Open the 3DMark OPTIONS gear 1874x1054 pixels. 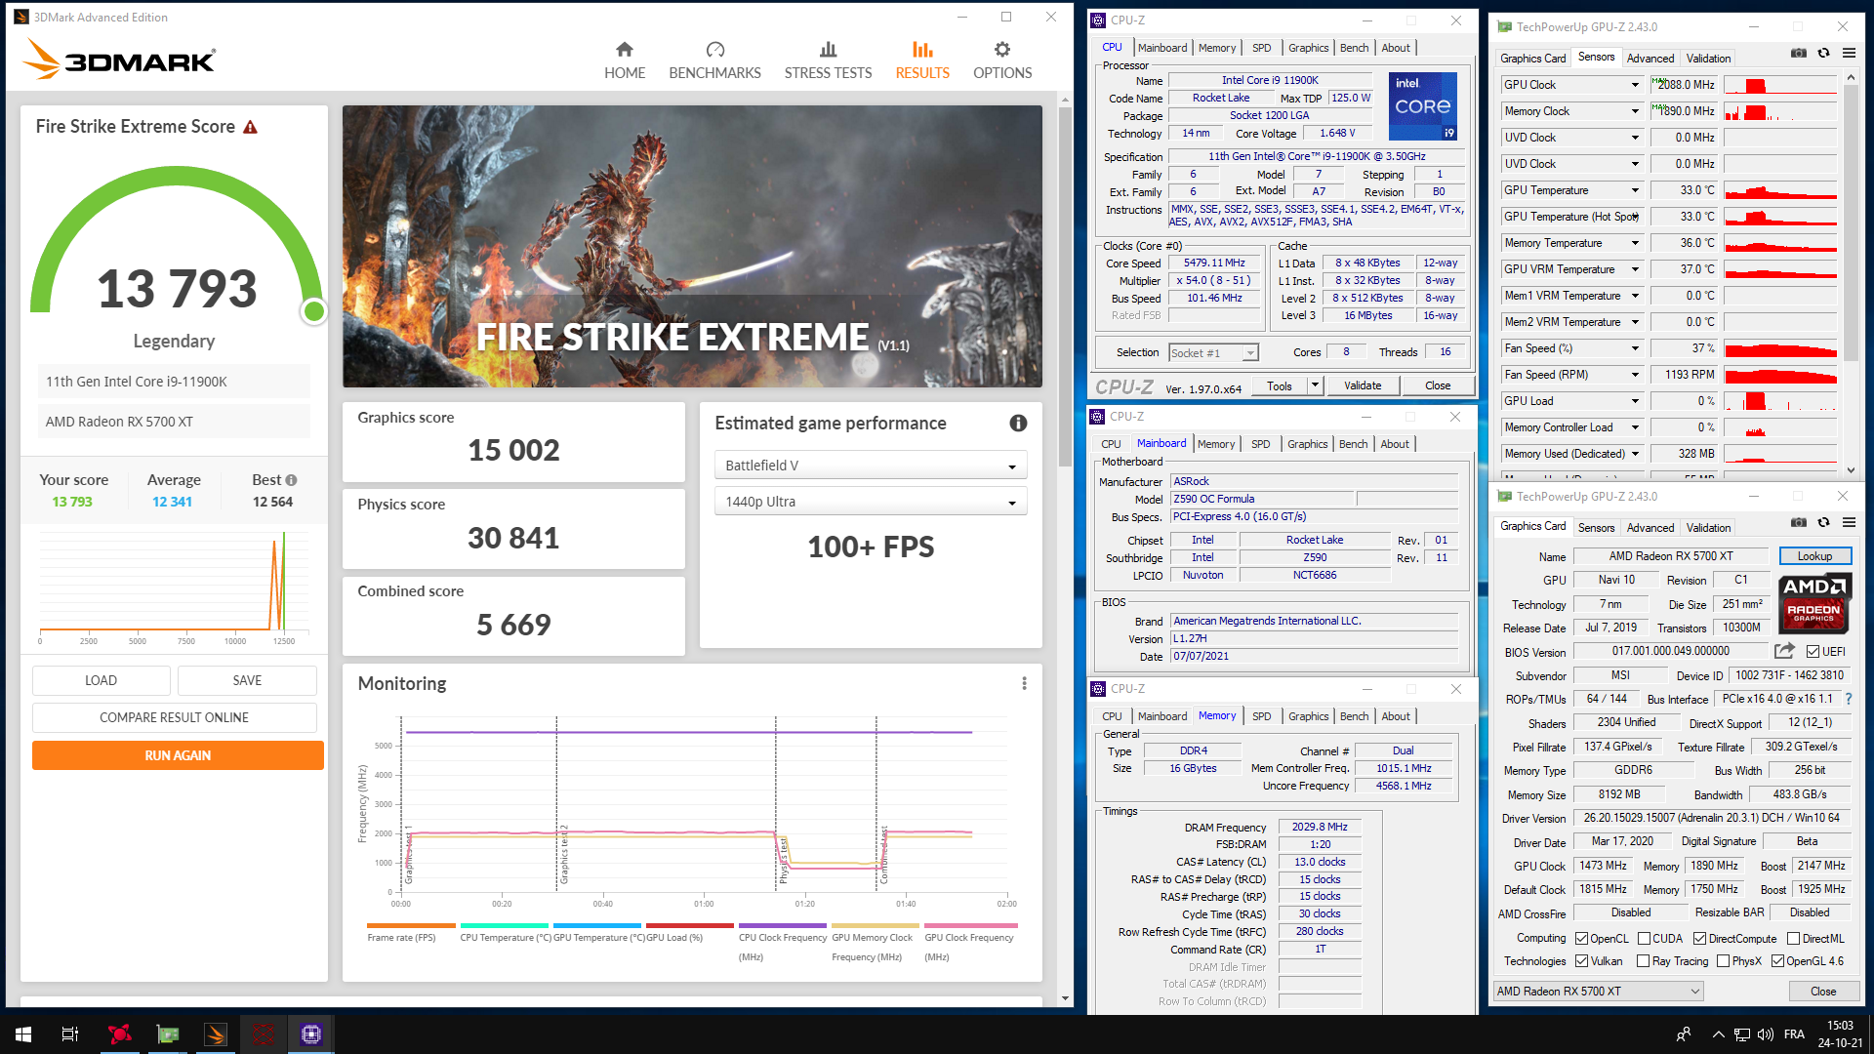[x=1002, y=61]
